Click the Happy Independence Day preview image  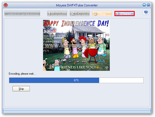coord(76,45)
